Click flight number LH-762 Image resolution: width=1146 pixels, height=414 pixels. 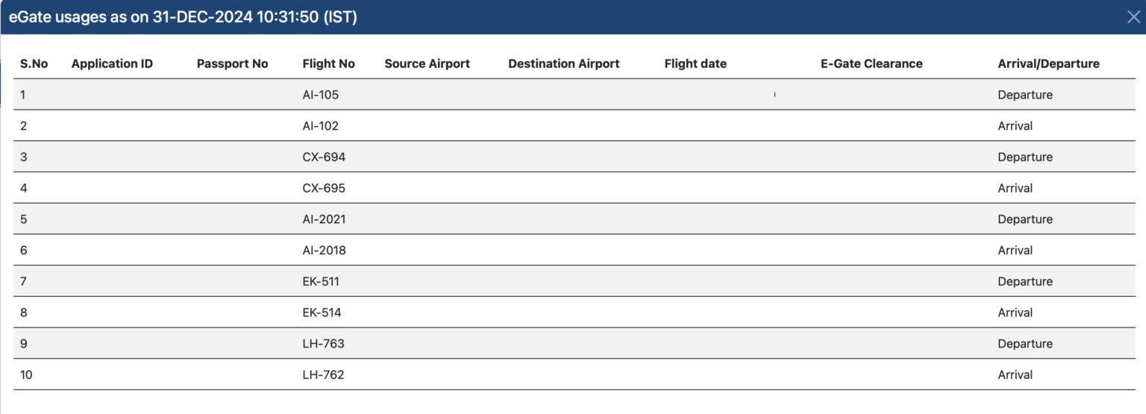coord(323,375)
